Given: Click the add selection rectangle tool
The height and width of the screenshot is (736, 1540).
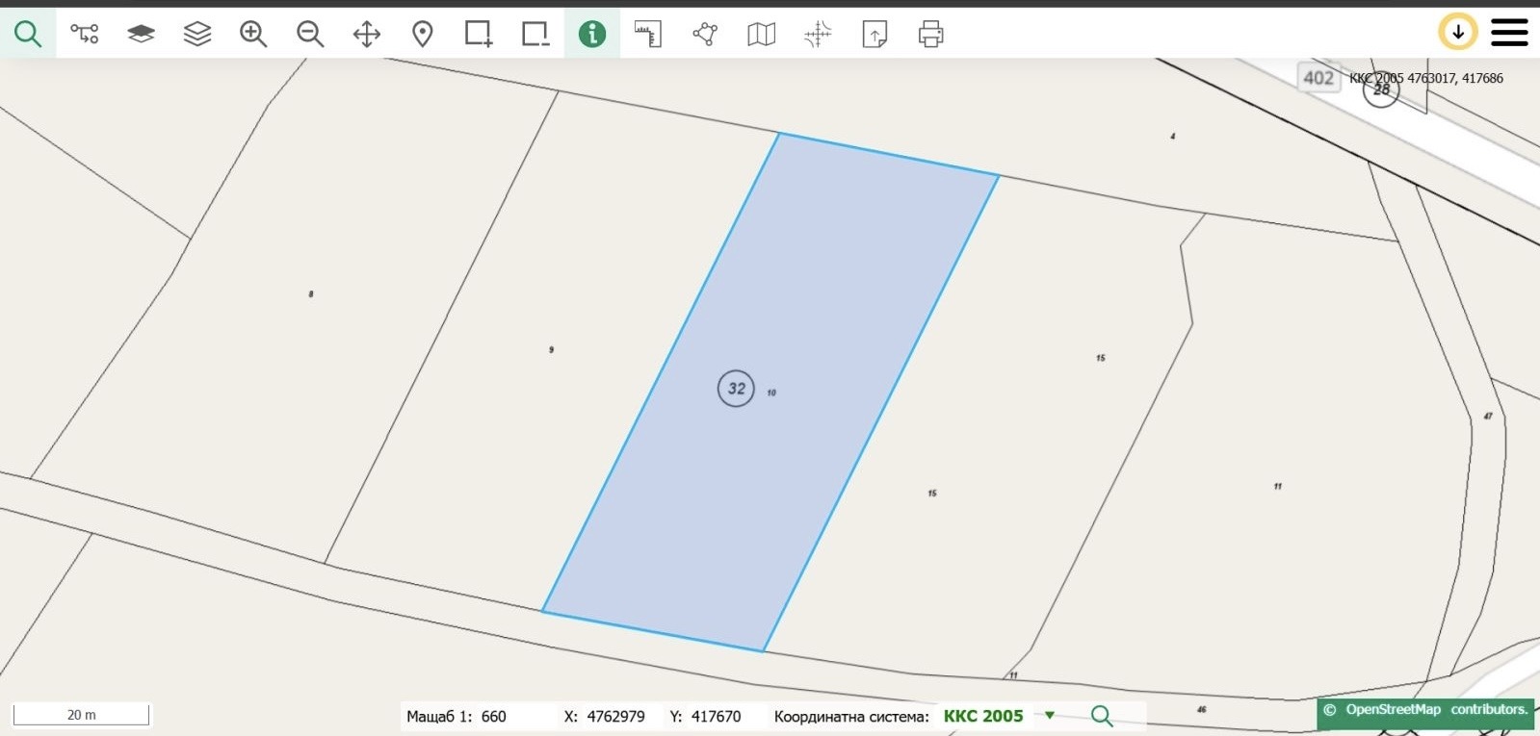Looking at the screenshot, I should pos(479,34).
